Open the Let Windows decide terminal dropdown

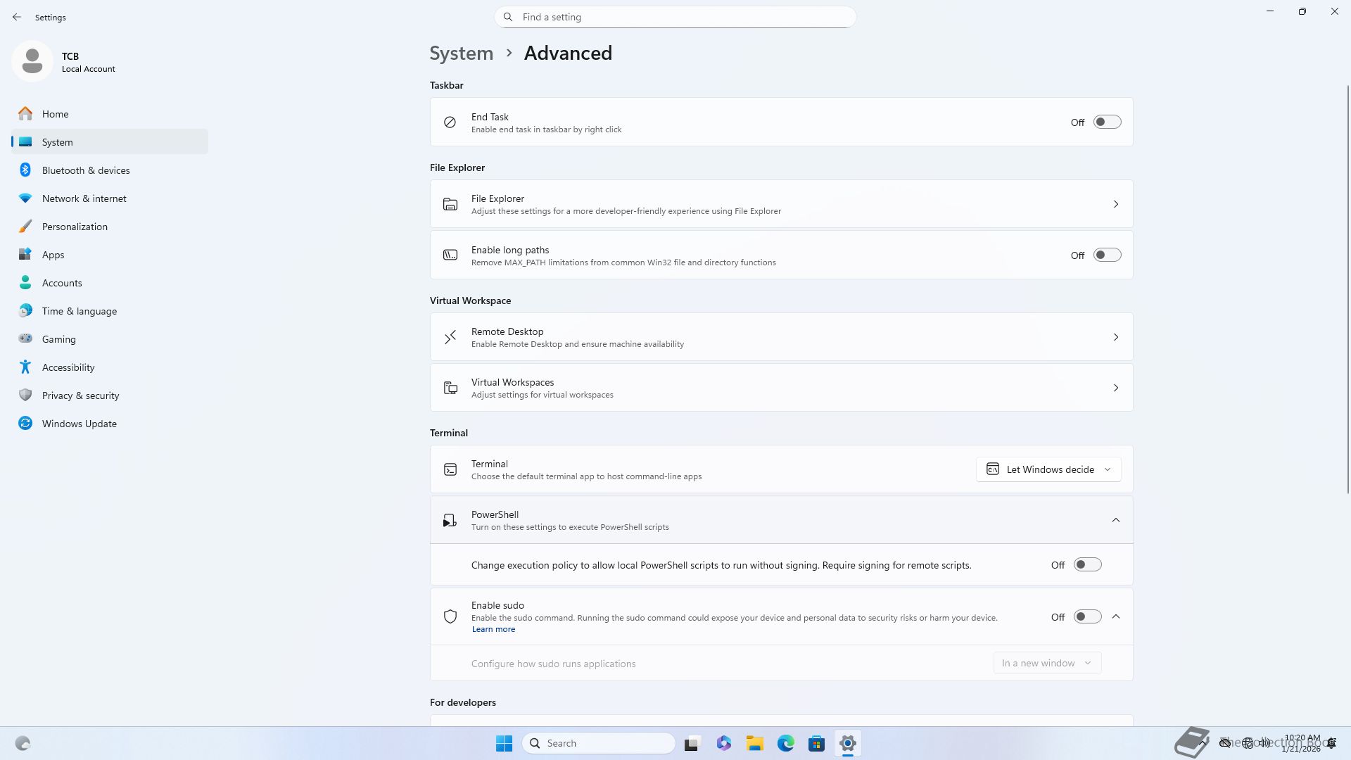tap(1048, 469)
